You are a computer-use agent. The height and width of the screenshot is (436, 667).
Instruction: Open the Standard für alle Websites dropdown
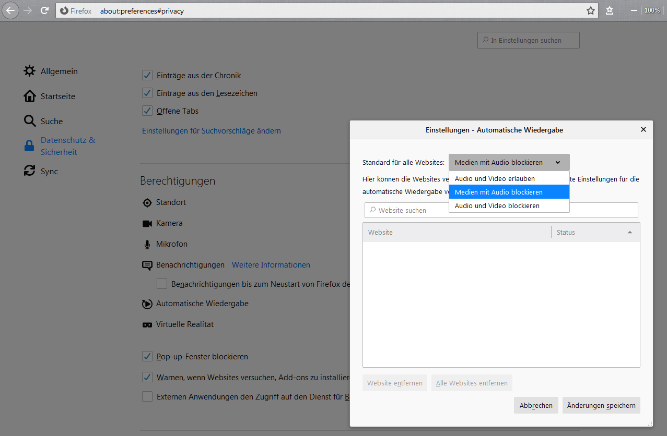click(509, 162)
